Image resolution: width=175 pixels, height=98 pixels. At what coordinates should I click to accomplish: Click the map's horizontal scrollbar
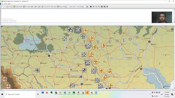tap(87, 90)
